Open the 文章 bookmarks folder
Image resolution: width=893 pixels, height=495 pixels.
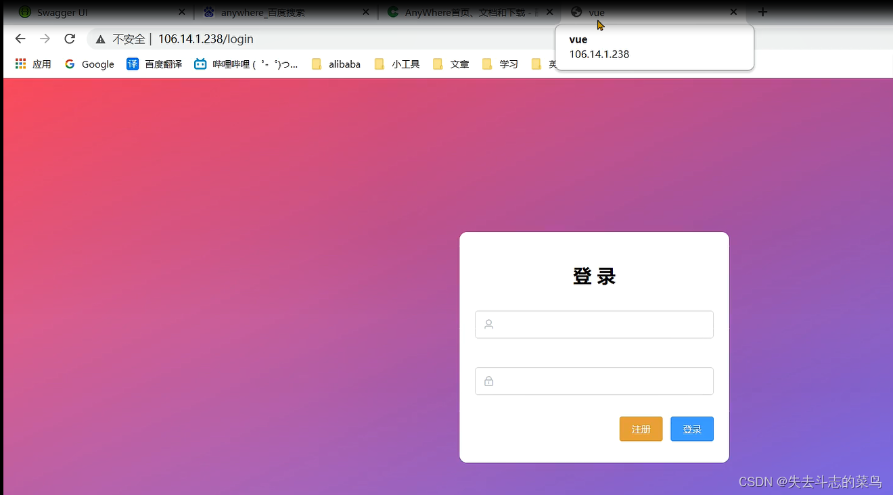click(x=451, y=64)
